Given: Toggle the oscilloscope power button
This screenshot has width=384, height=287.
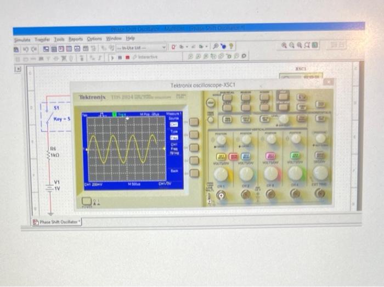Looking at the screenshot, I should (x=86, y=201).
